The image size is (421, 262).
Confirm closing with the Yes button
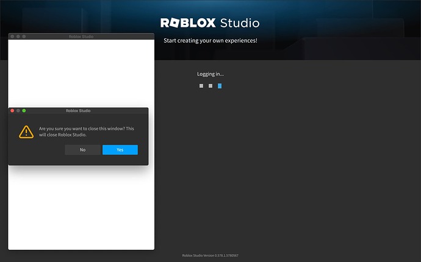point(120,150)
